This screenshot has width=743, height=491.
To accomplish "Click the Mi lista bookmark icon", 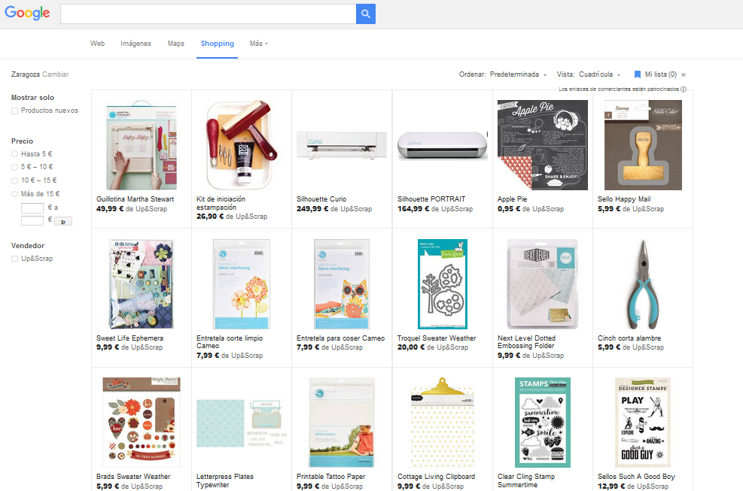I will (x=638, y=74).
